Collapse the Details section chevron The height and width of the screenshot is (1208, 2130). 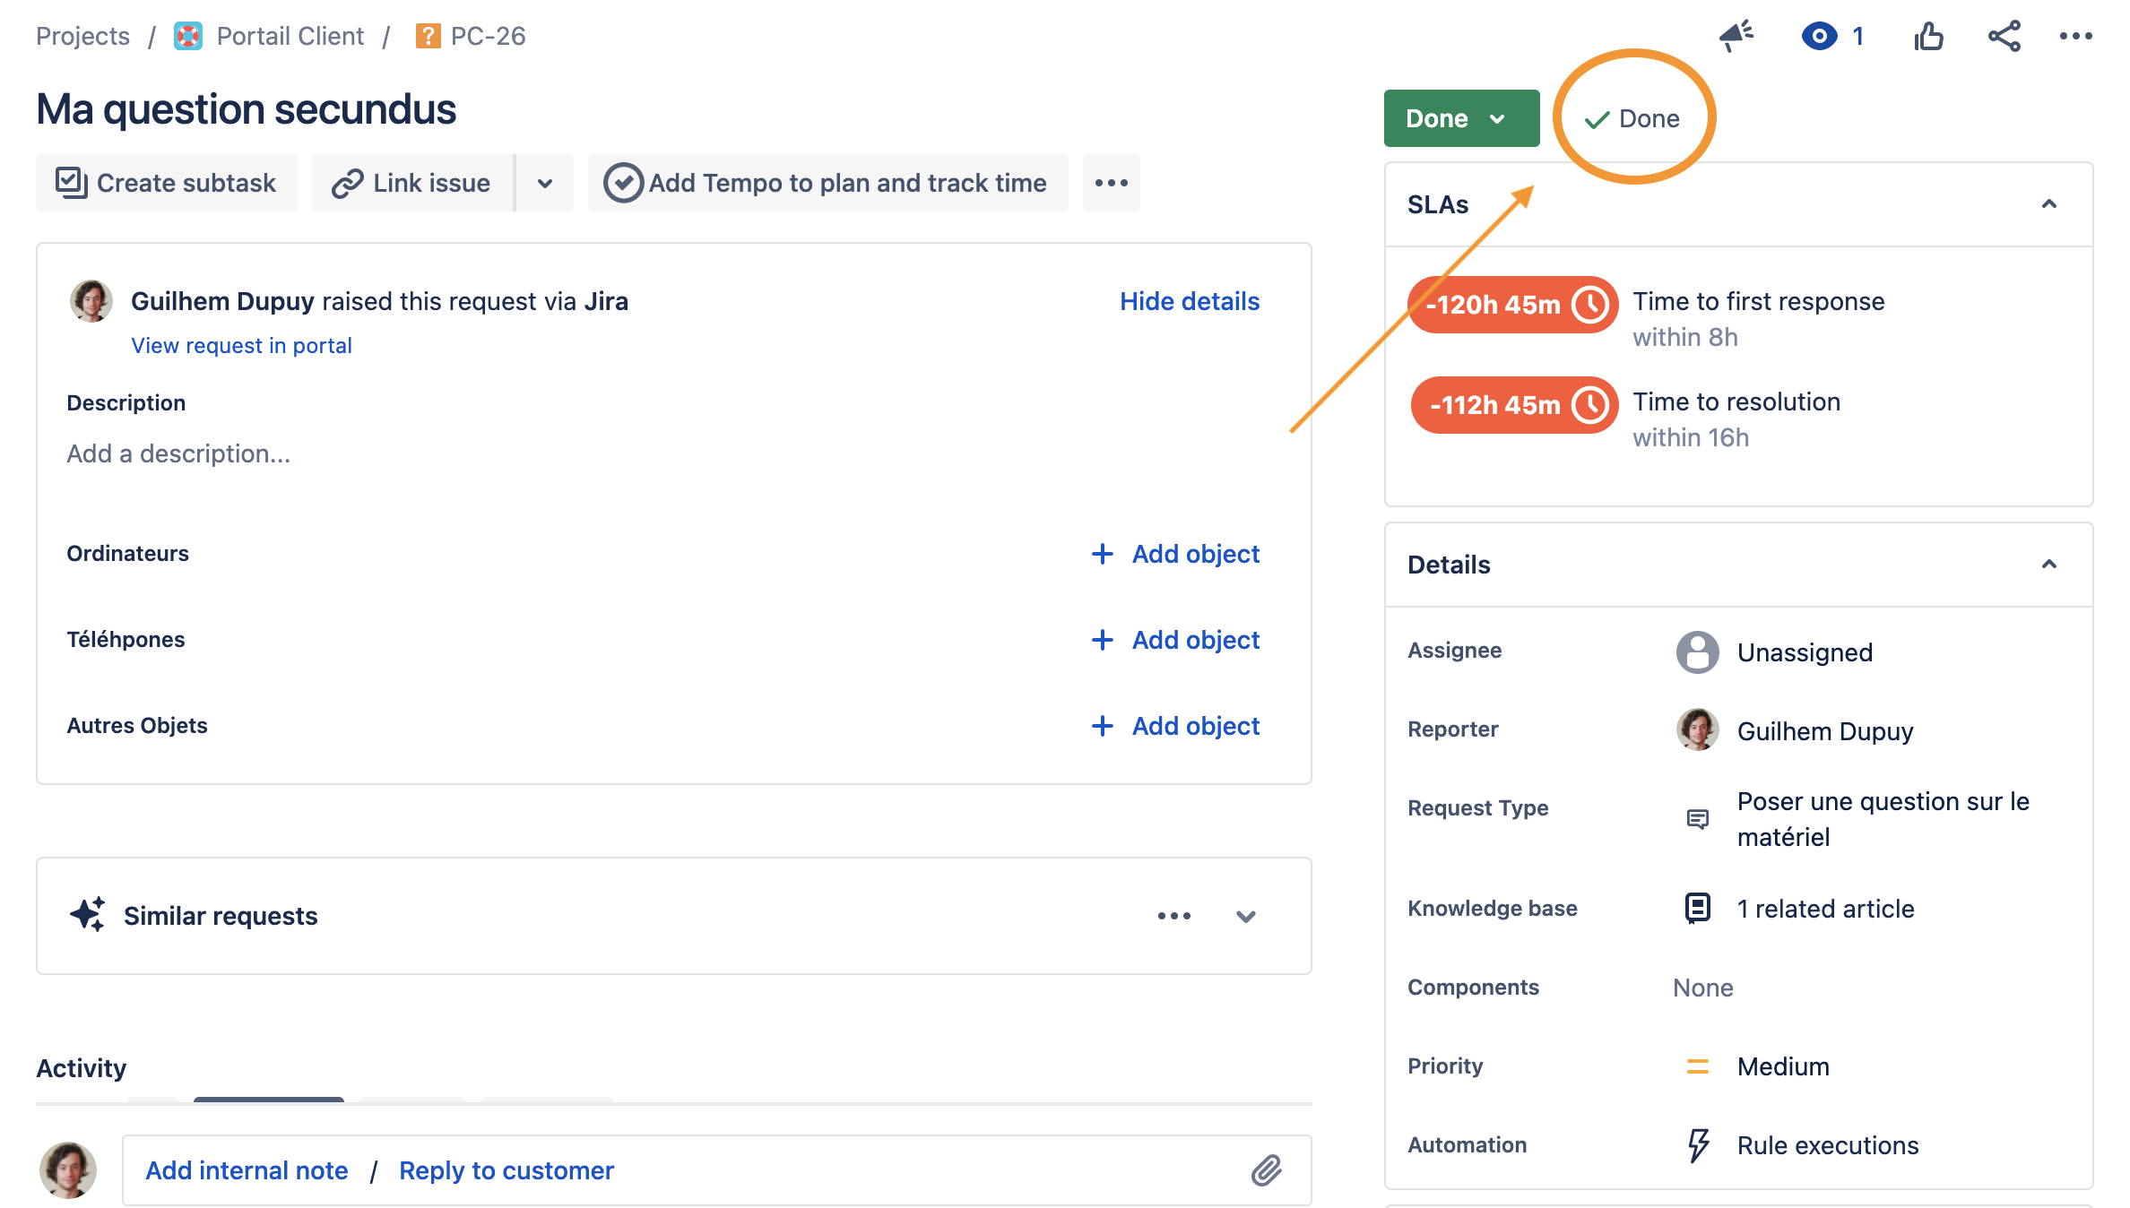(2050, 565)
